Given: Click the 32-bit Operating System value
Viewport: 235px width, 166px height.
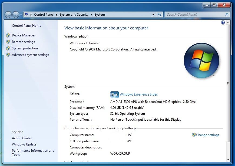Looking at the screenshot, I should pyautogui.click(x=128, y=114).
